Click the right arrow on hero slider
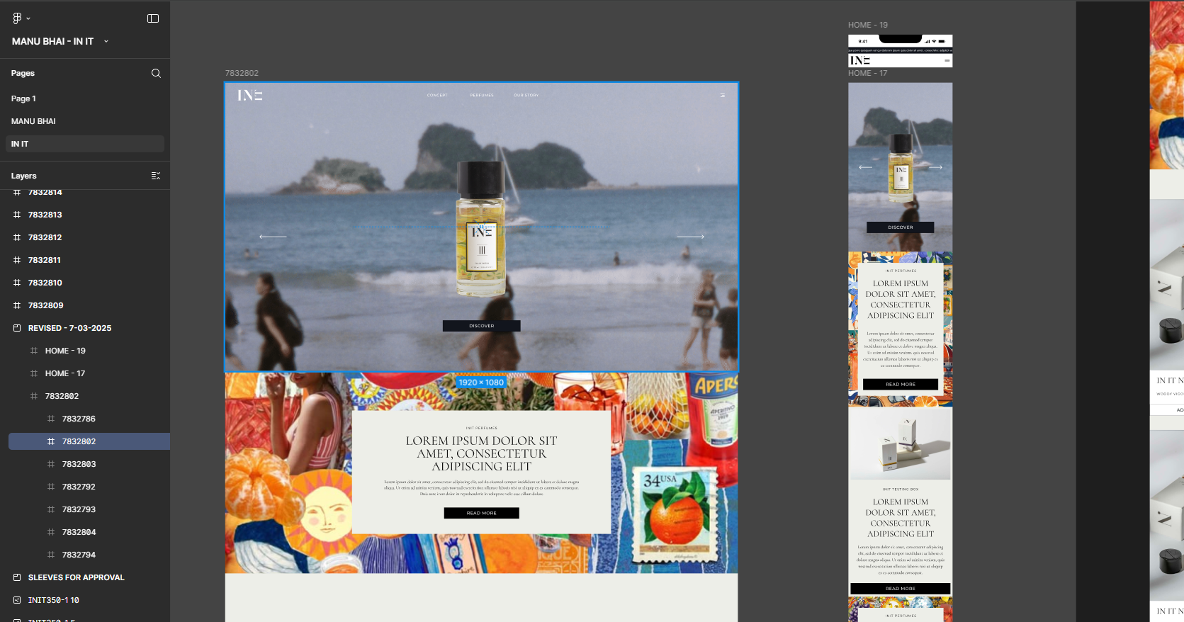Image resolution: width=1184 pixels, height=622 pixels. point(690,237)
